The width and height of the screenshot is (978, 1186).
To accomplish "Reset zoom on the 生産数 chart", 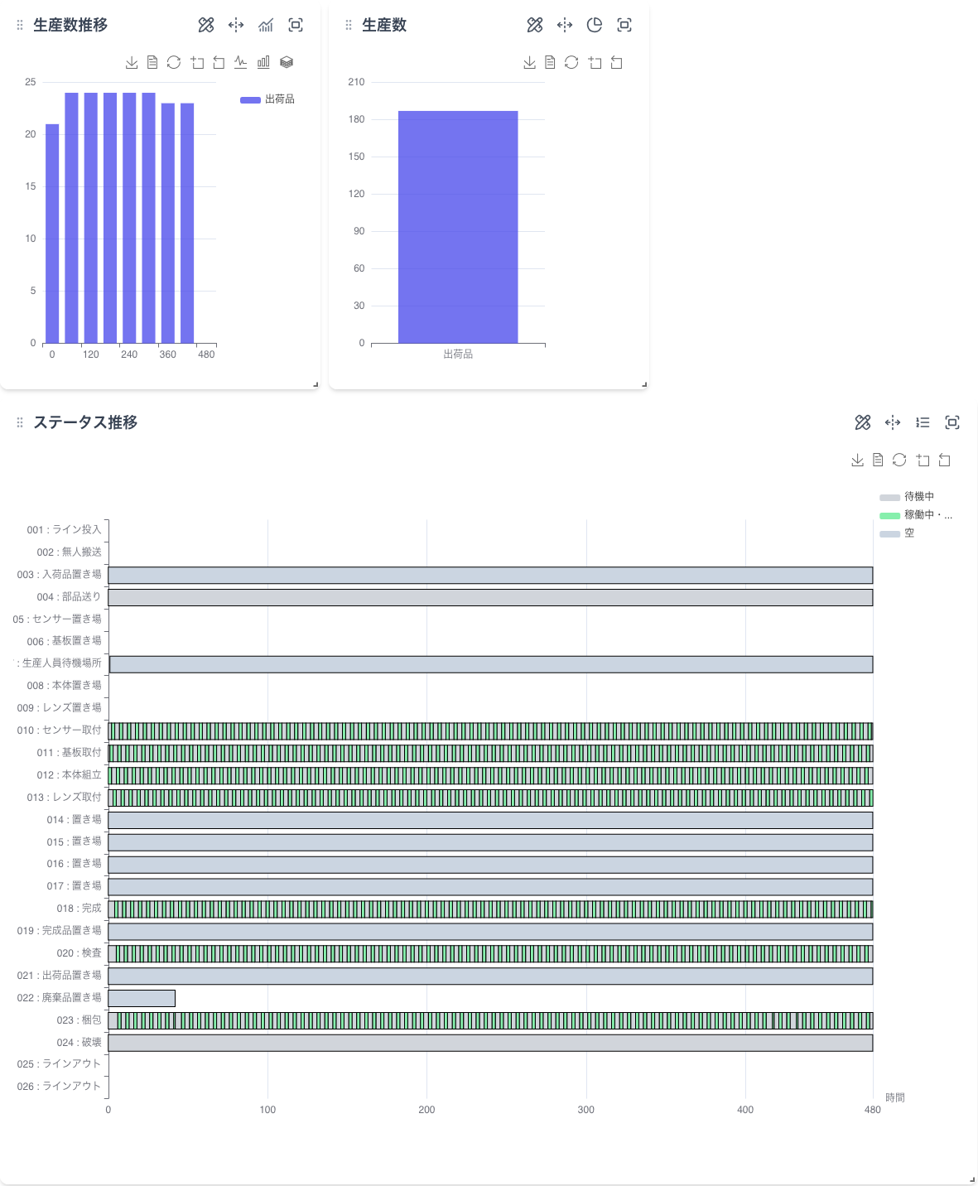I will coord(617,62).
